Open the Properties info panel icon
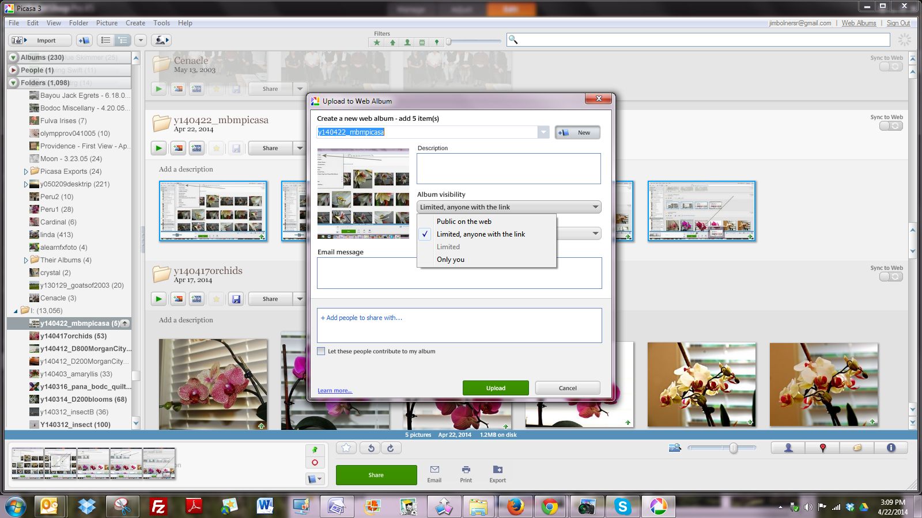Viewport: 922px width, 518px height. pyautogui.click(x=891, y=448)
